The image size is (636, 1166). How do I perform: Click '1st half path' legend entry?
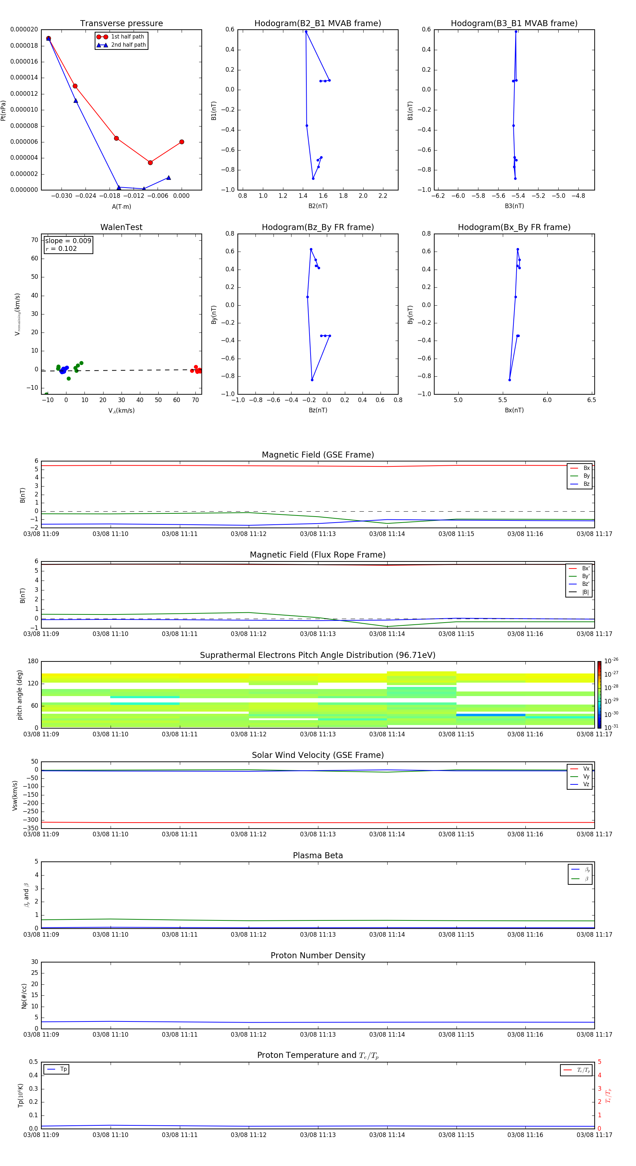(121, 37)
